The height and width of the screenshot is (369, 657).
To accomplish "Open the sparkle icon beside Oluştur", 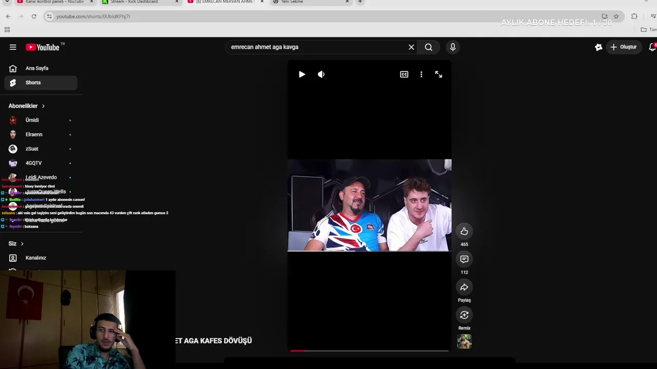I will click(x=598, y=47).
